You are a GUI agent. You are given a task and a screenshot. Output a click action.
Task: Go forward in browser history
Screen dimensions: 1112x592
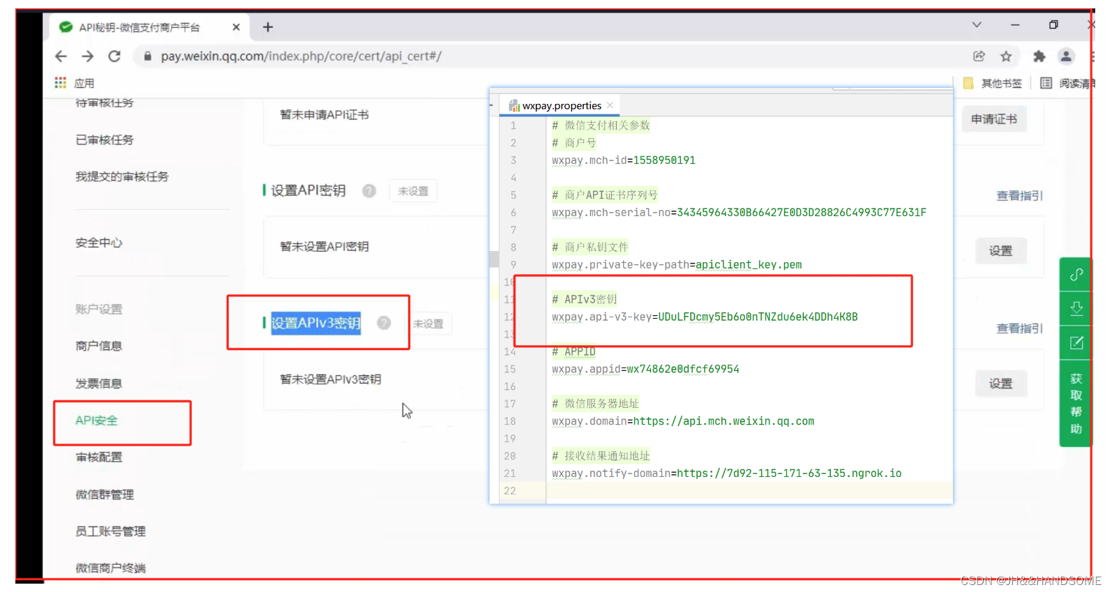[87, 56]
